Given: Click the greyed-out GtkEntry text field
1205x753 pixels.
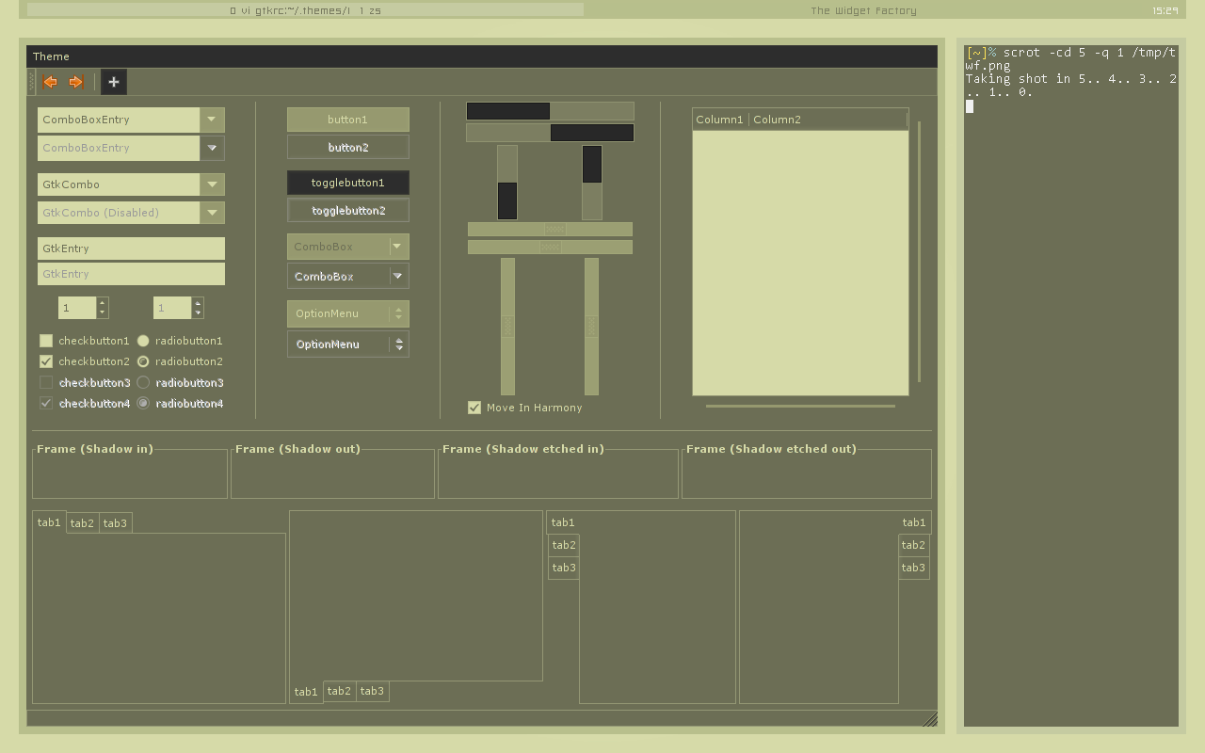Looking at the screenshot, I should (131, 274).
